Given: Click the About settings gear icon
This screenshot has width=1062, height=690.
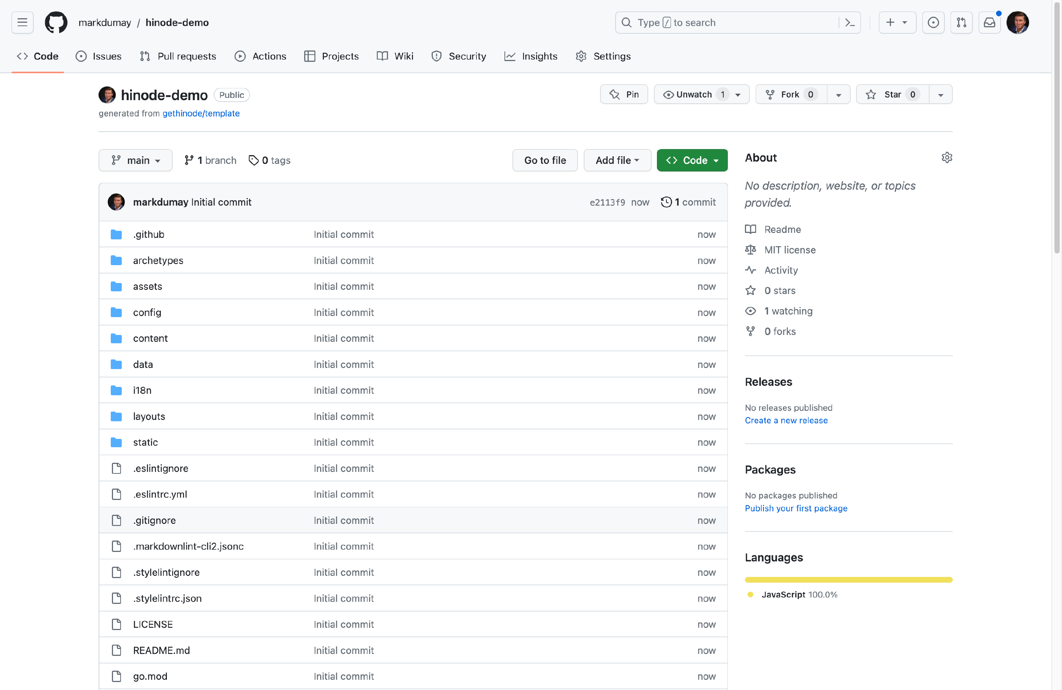Looking at the screenshot, I should [947, 157].
